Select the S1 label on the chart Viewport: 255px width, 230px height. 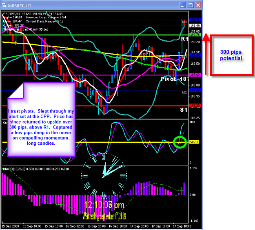click(x=184, y=110)
